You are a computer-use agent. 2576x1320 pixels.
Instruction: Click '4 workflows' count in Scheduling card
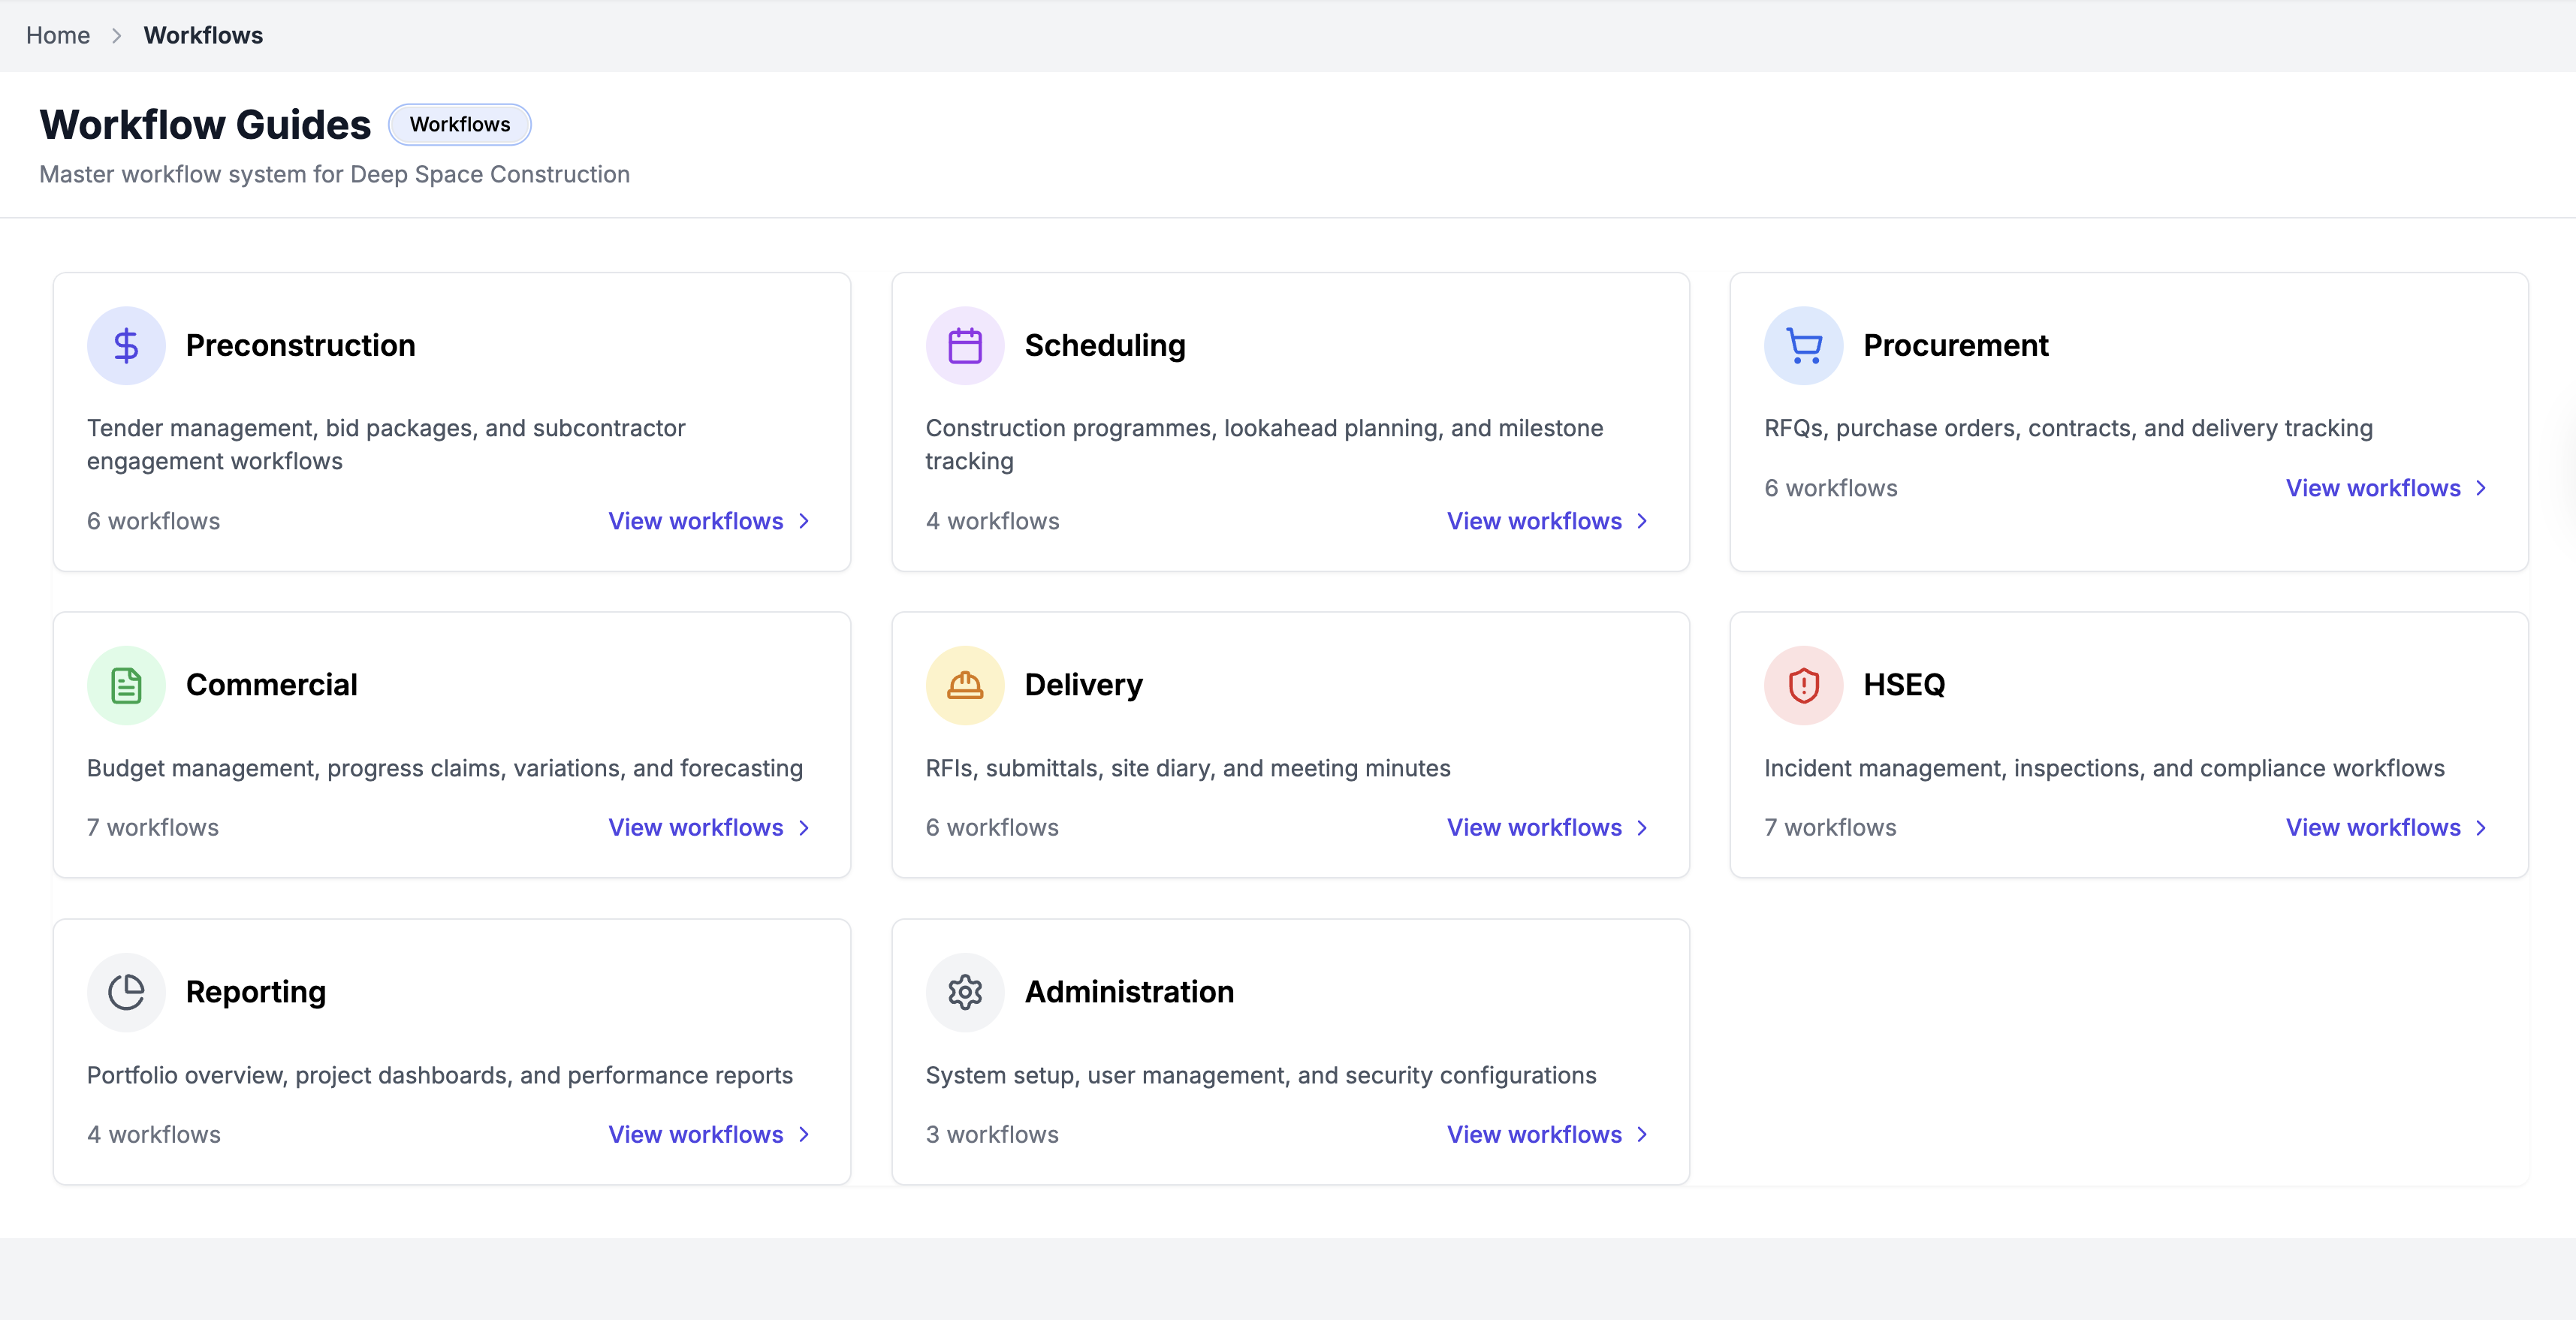992,521
